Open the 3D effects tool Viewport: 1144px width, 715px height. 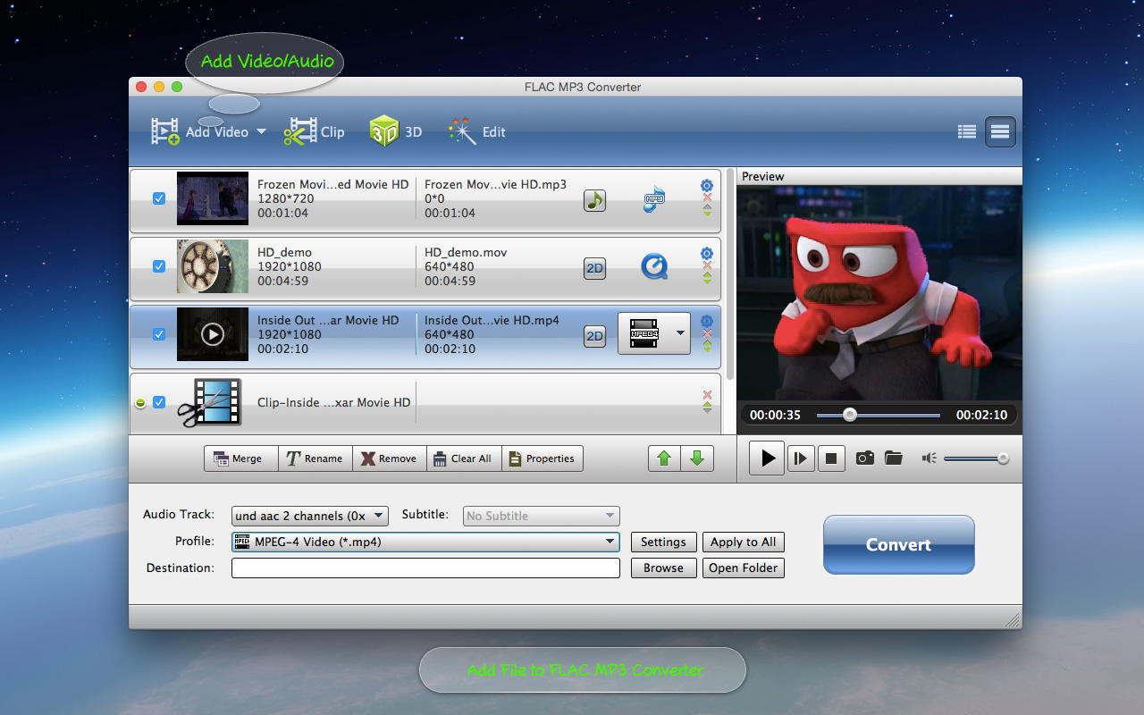click(383, 131)
